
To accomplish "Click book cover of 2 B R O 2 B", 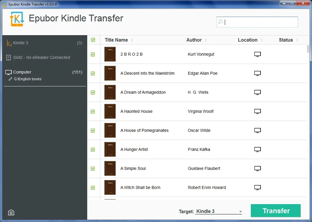I will (110, 54).
